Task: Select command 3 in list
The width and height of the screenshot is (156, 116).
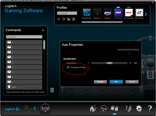Action: (24, 52)
